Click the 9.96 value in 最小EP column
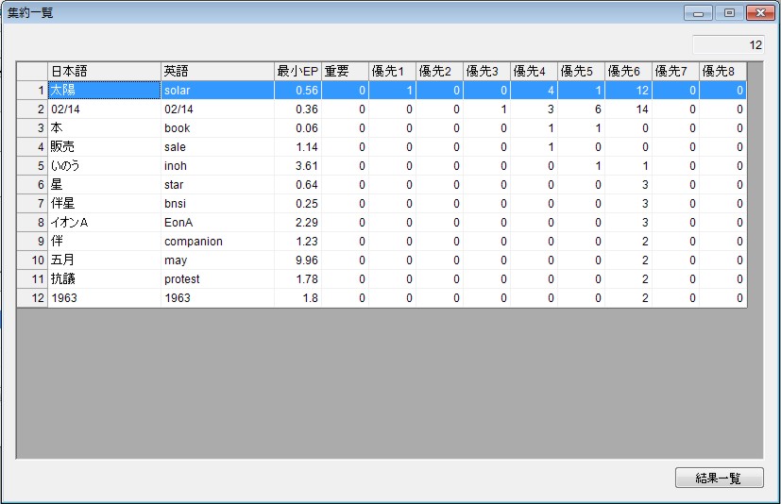 [297, 260]
